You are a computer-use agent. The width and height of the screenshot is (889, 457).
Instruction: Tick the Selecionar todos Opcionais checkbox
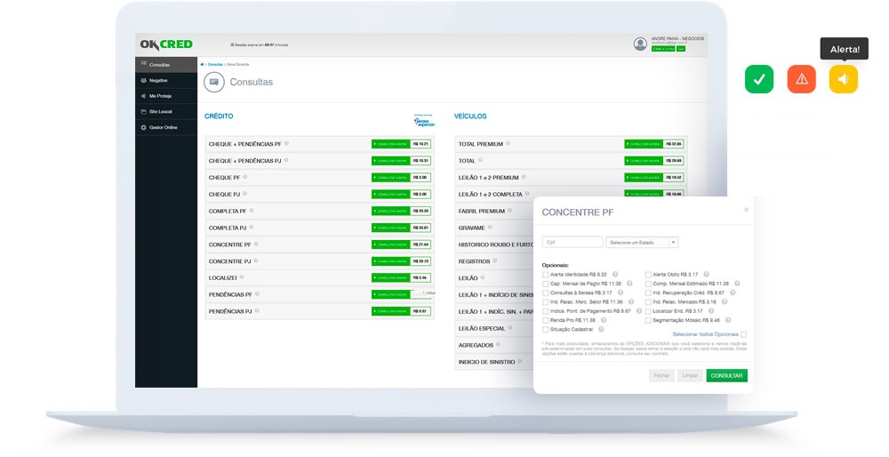click(x=743, y=334)
